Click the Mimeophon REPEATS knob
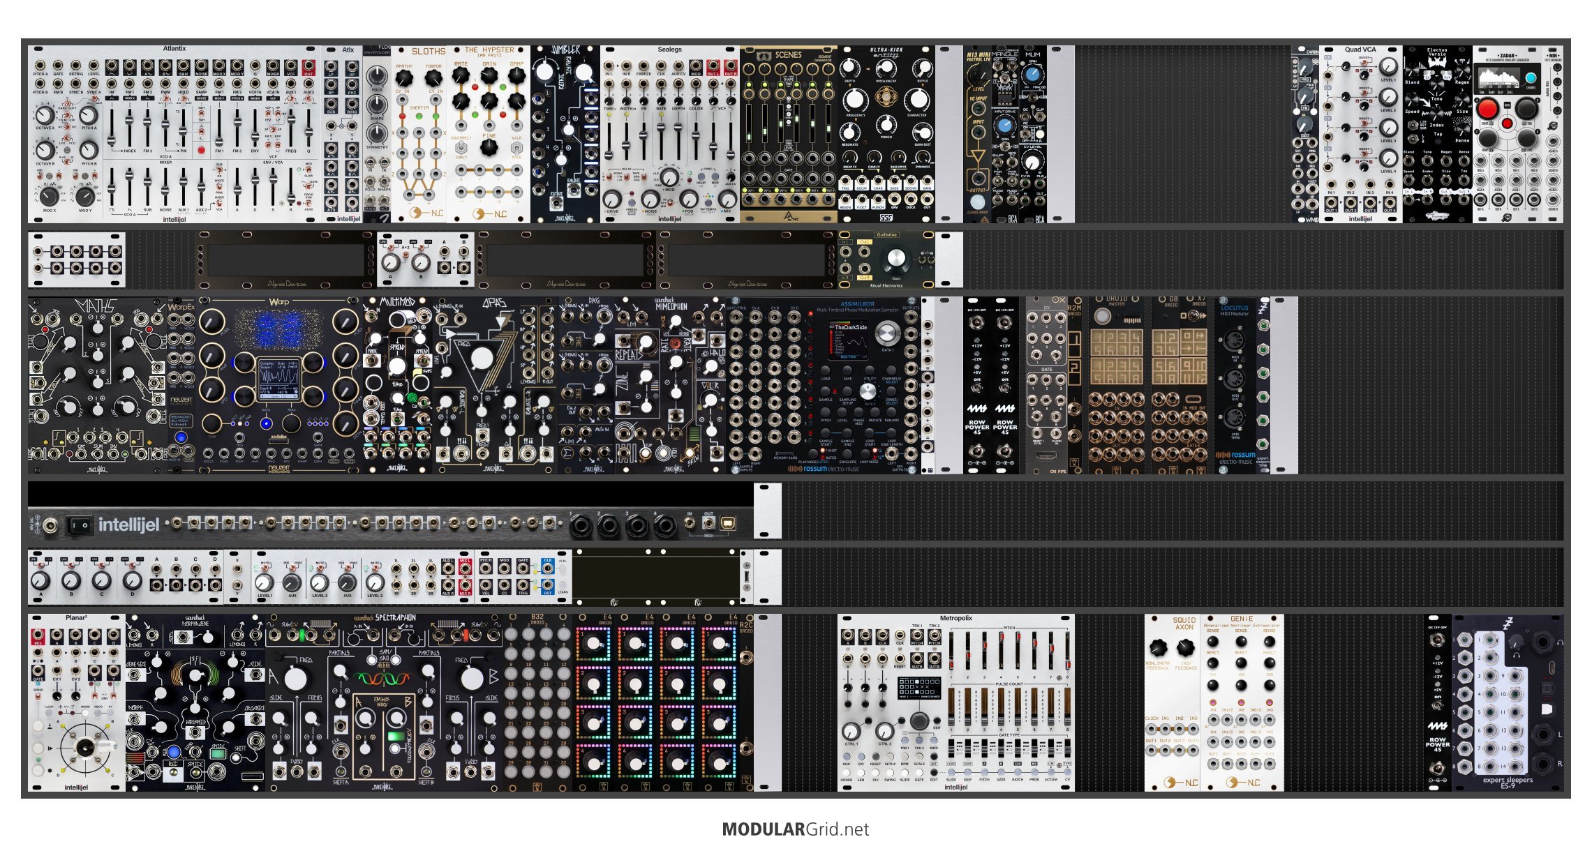 click(x=646, y=342)
